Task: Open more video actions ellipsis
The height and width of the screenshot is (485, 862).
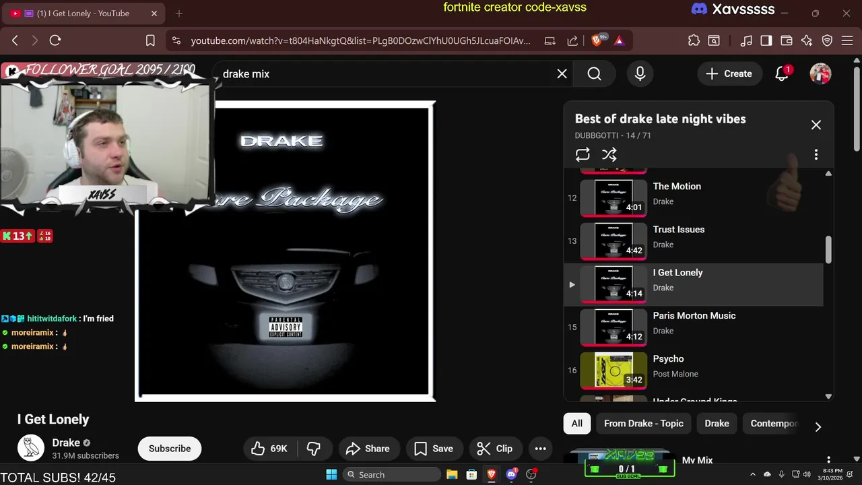Action: point(540,449)
